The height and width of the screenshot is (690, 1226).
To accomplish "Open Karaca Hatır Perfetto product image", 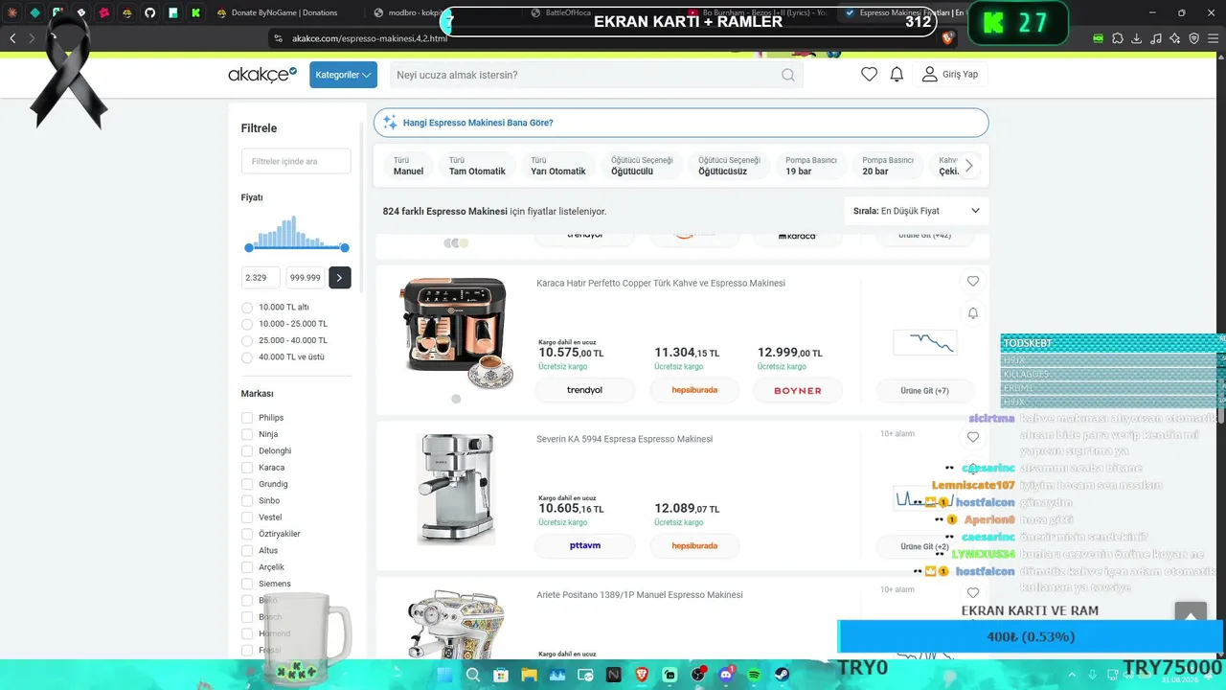I will (x=456, y=333).
